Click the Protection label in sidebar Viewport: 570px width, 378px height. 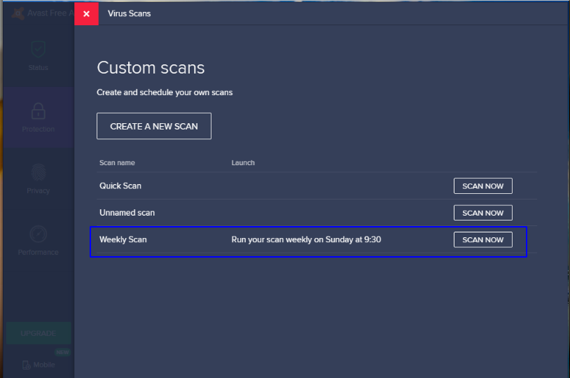[39, 129]
